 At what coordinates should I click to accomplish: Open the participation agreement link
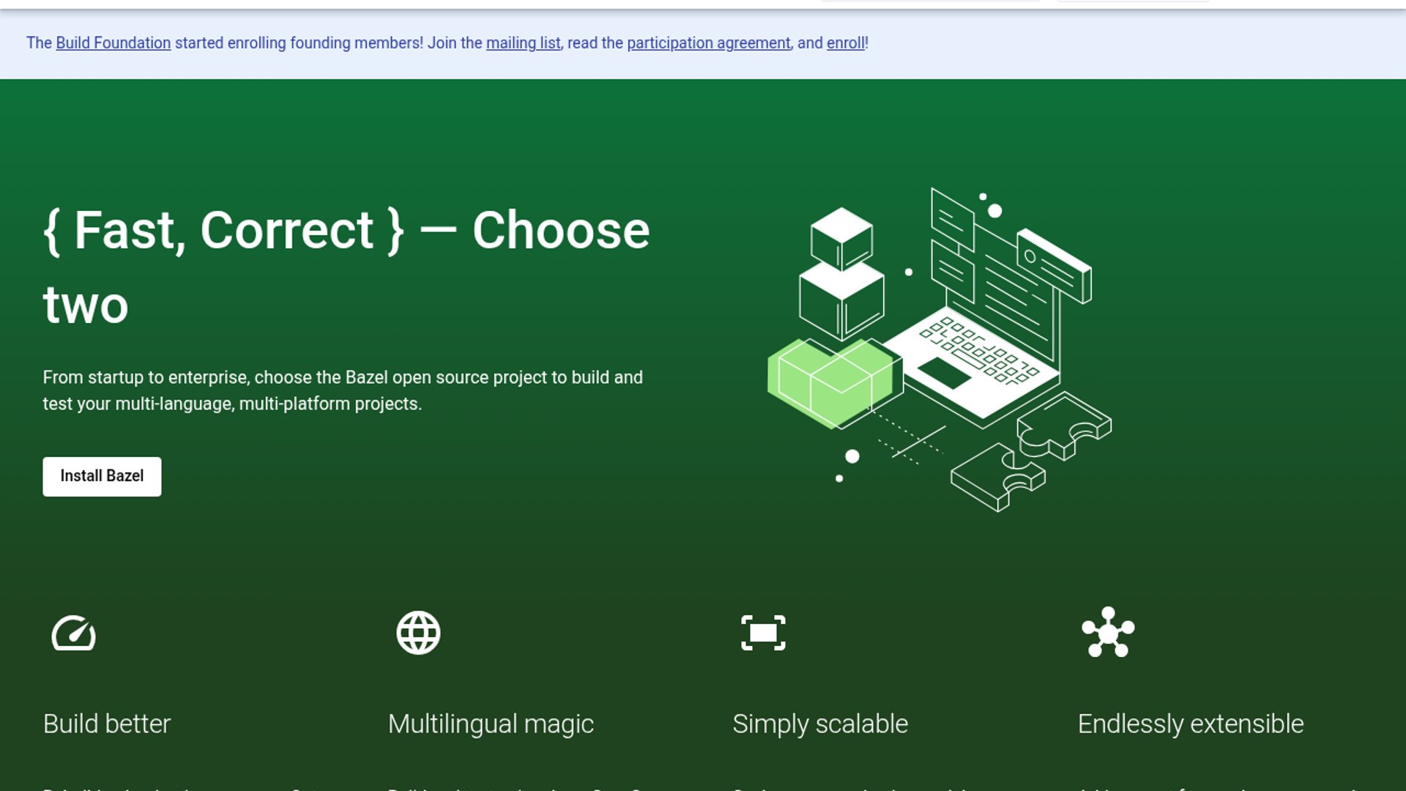pos(708,43)
